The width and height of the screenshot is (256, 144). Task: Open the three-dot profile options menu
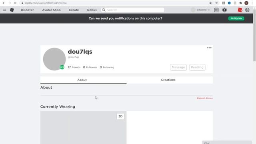[x=209, y=48]
